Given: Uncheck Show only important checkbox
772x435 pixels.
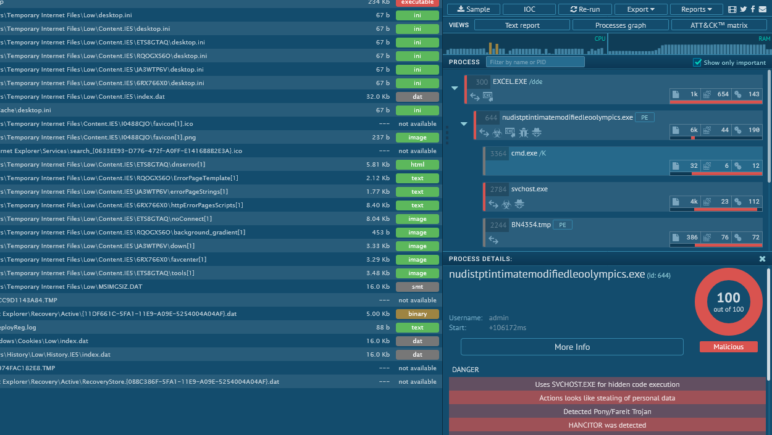Looking at the screenshot, I should pos(697,62).
